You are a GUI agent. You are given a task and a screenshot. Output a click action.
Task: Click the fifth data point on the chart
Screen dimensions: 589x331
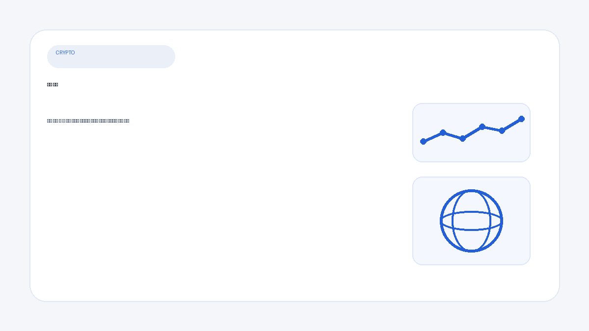click(x=502, y=130)
